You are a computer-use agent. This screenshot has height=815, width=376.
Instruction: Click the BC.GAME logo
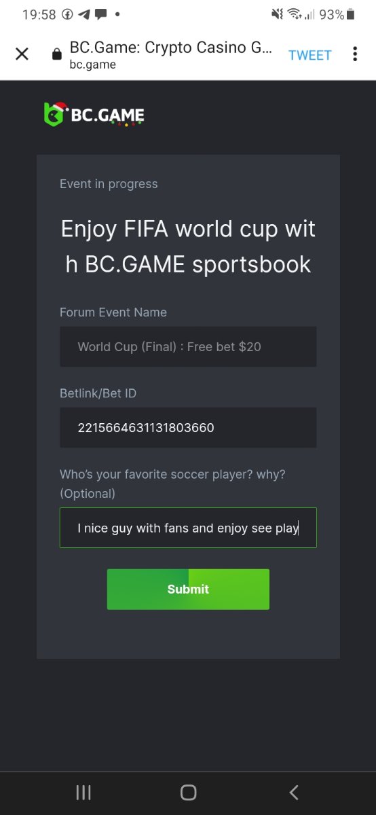(94, 114)
